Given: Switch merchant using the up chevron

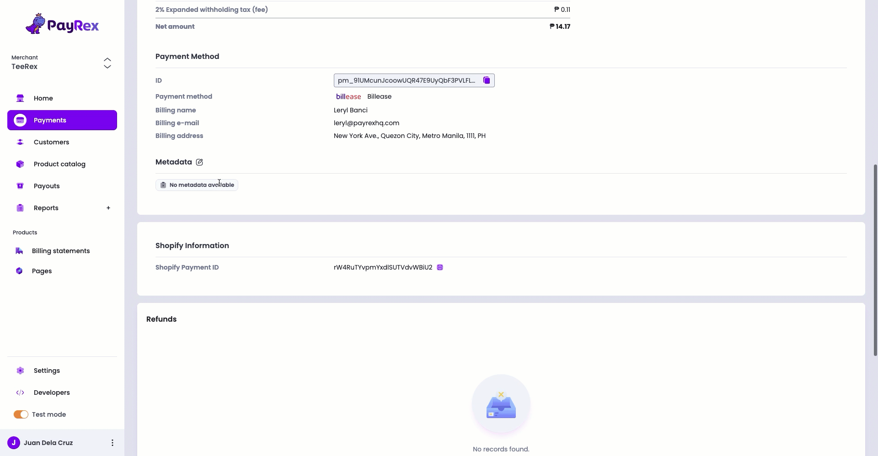Looking at the screenshot, I should coord(107,59).
